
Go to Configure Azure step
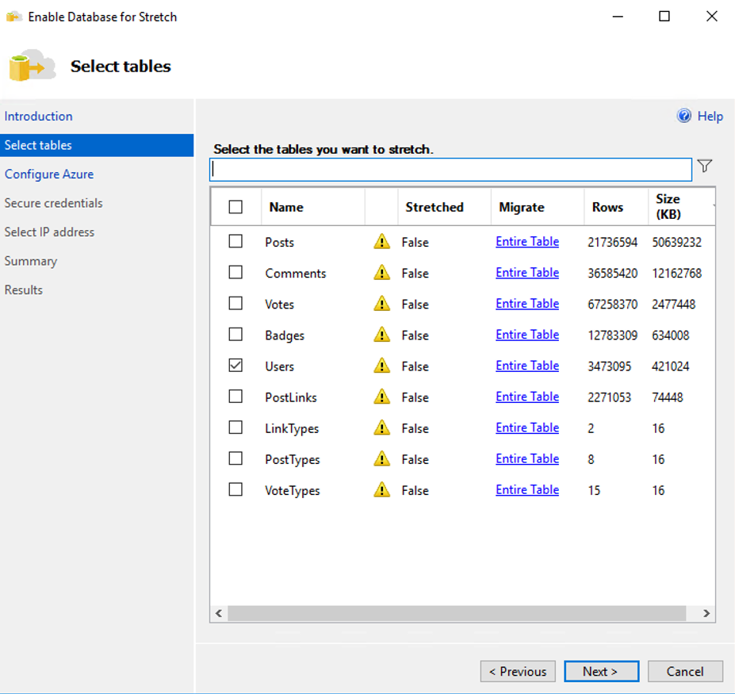click(x=49, y=174)
